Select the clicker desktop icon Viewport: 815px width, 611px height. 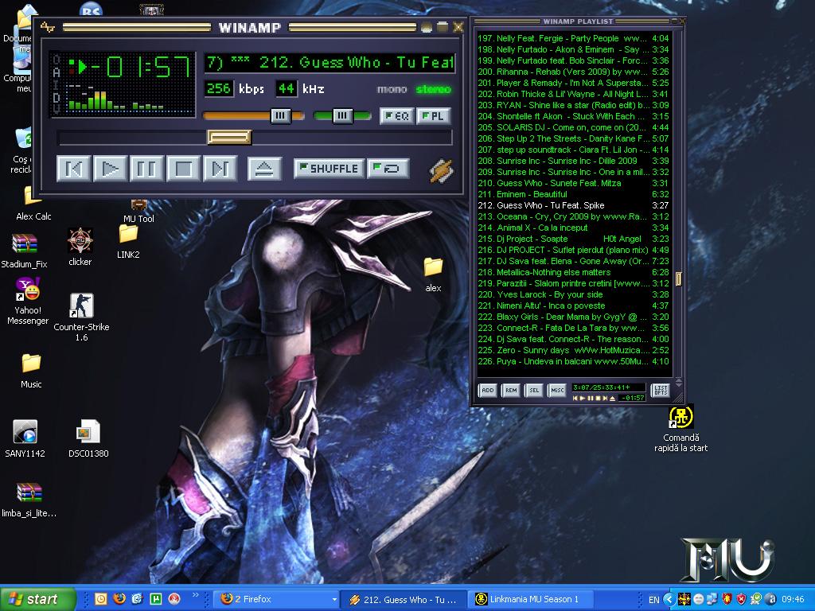tap(80, 247)
